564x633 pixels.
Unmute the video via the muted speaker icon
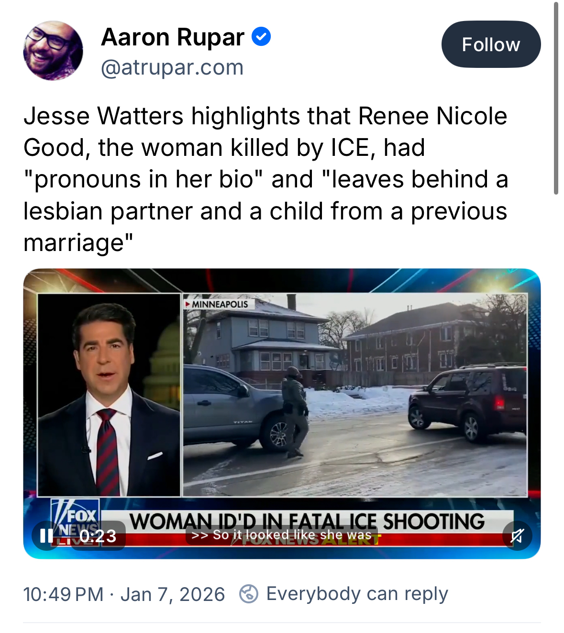517,536
